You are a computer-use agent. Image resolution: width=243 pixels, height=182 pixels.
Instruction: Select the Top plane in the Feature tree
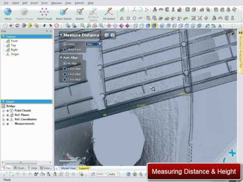pyautogui.click(x=13, y=45)
